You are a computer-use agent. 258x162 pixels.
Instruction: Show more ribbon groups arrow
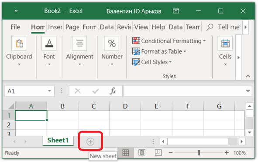[238, 57]
